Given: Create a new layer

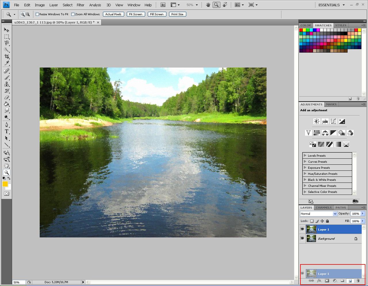Looking at the screenshot, I should coord(350,281).
